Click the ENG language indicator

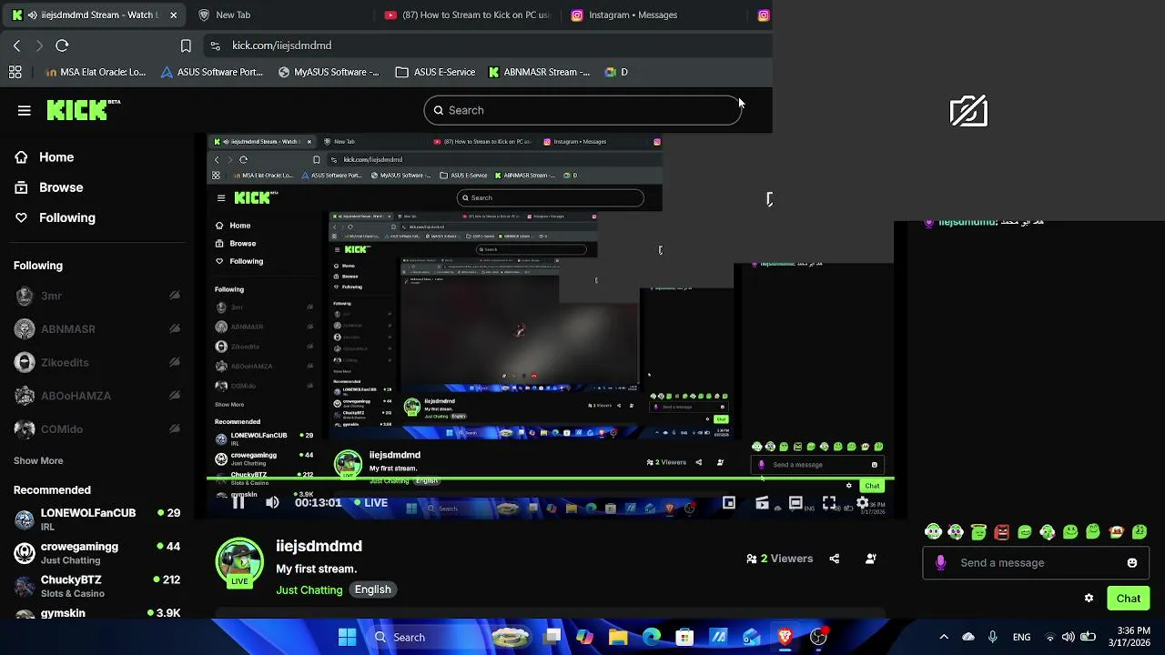pyautogui.click(x=1021, y=637)
